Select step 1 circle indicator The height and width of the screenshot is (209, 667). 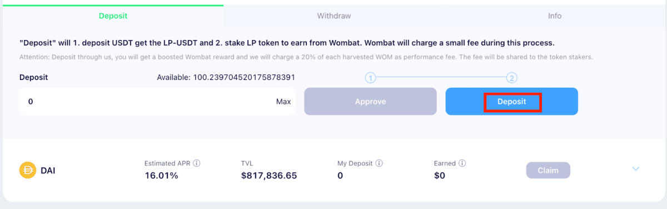(371, 78)
